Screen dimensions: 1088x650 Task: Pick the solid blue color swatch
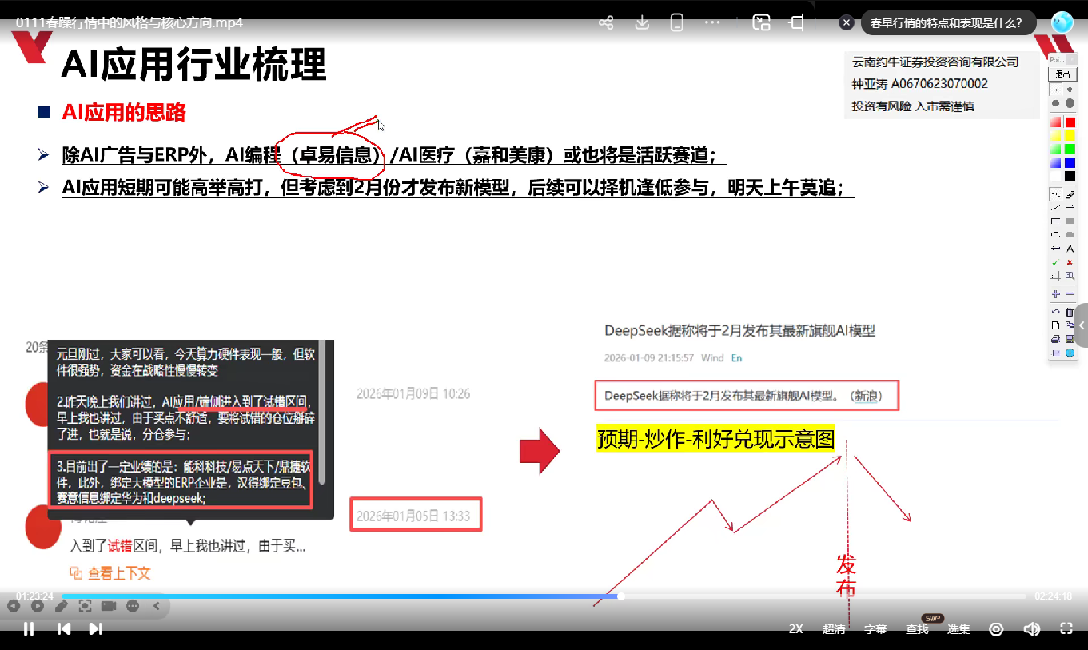(x=1070, y=163)
